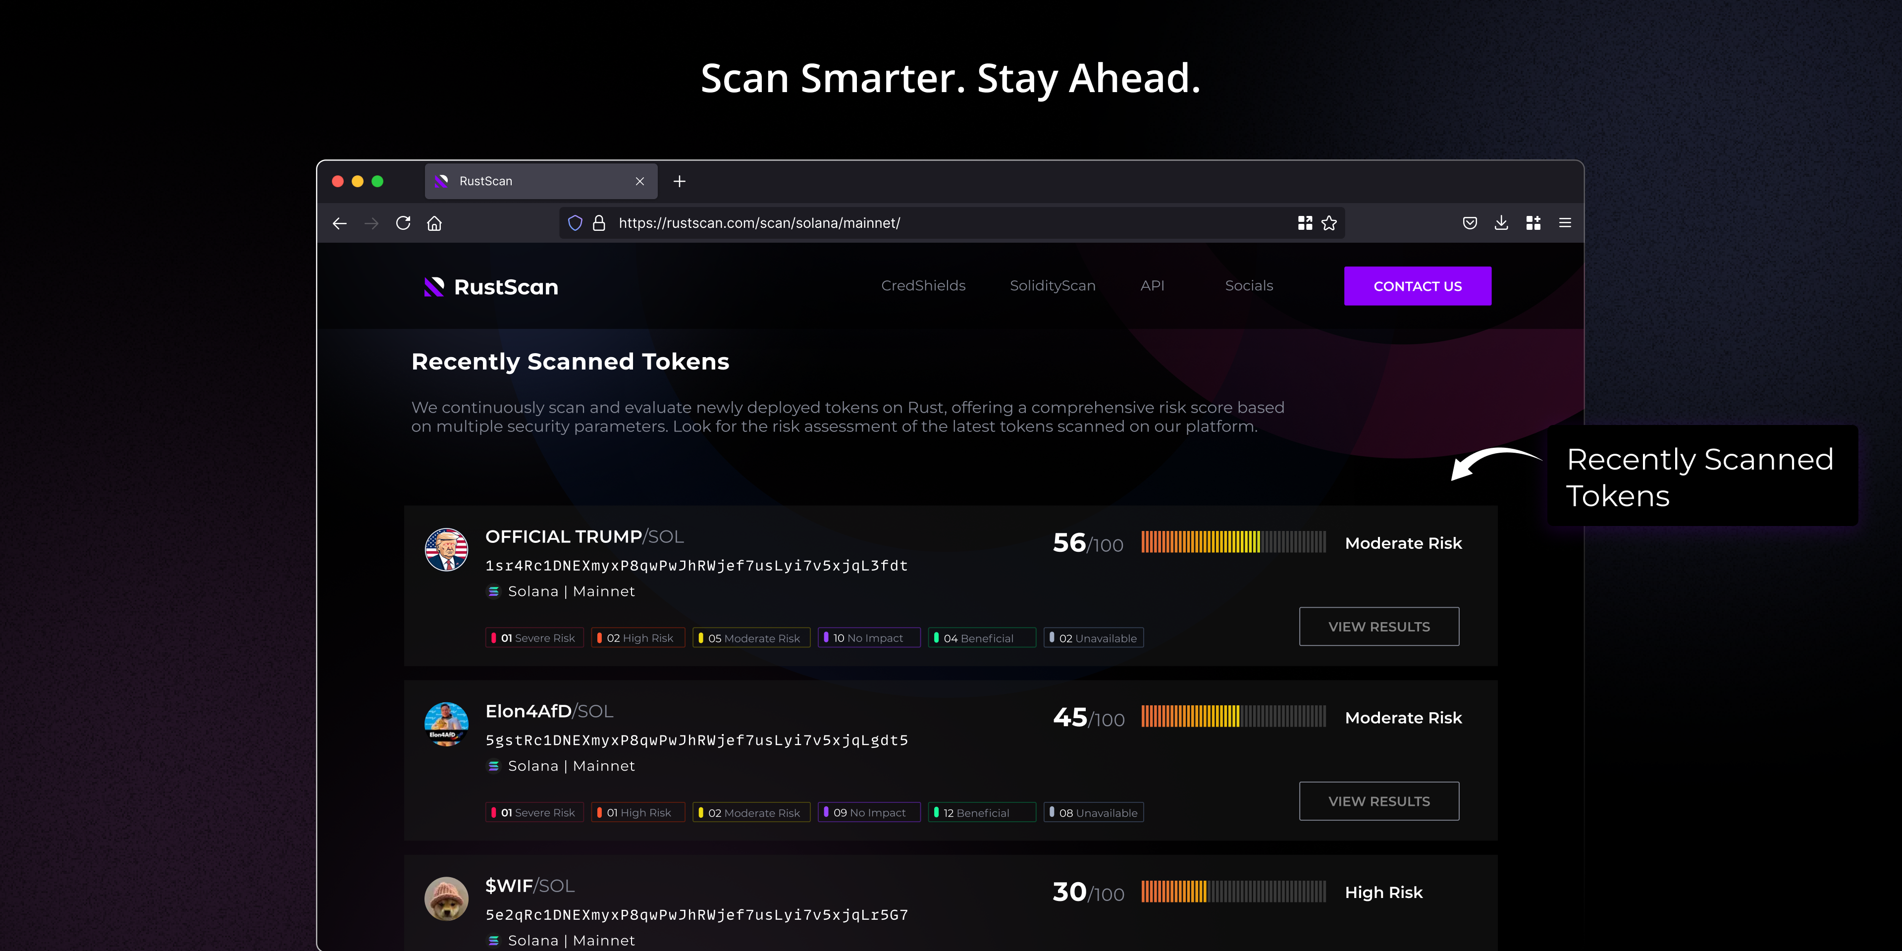Click the site security padlock icon

tap(599, 223)
